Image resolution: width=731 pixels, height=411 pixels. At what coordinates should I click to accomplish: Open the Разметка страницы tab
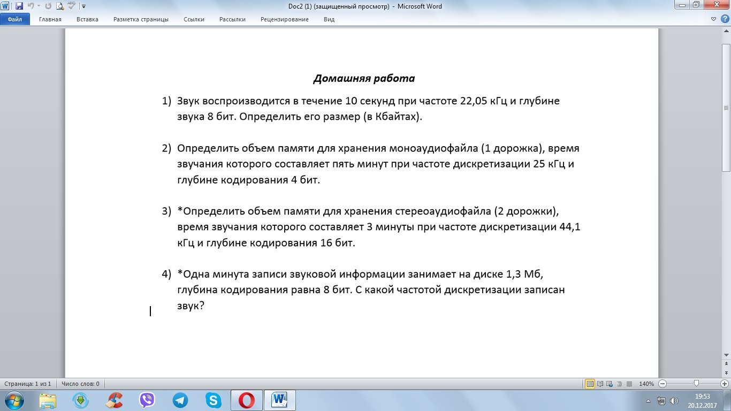[141, 19]
